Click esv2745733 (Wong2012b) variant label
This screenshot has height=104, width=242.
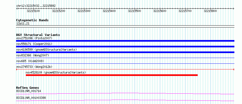pos(34,67)
